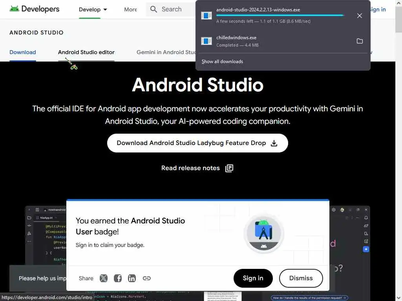The image size is (402, 301).
Task: Select the Download tab
Action: 22,52
